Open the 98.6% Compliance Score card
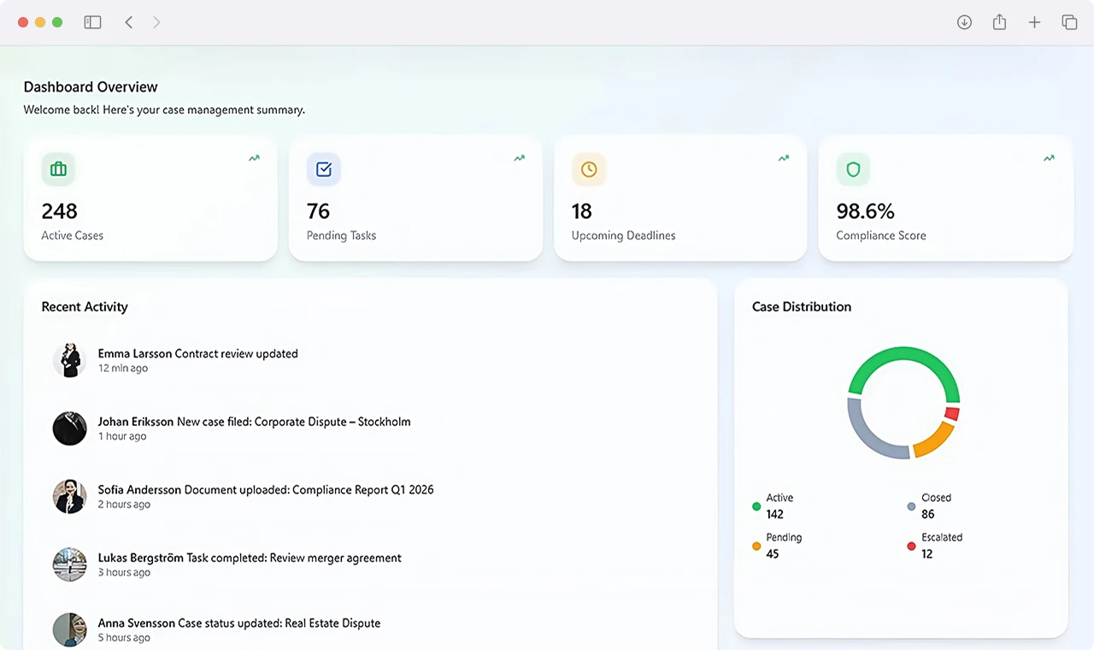1094x650 pixels. click(x=945, y=198)
